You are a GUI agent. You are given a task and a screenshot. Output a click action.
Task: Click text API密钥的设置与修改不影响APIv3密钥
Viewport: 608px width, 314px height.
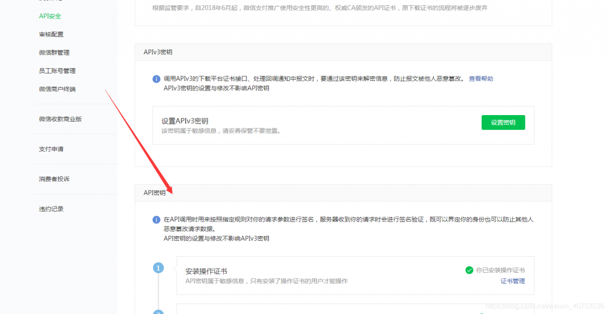coord(217,238)
